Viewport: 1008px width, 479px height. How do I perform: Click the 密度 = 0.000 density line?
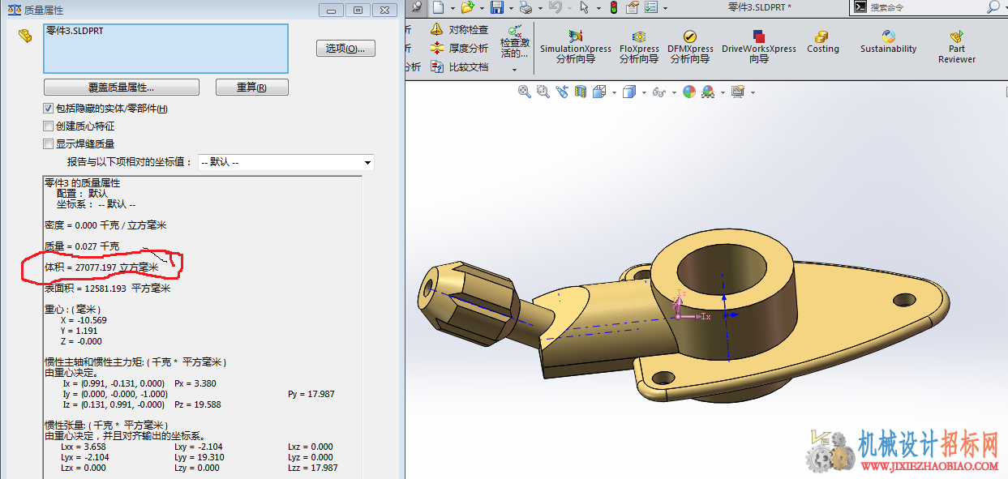[x=105, y=225]
